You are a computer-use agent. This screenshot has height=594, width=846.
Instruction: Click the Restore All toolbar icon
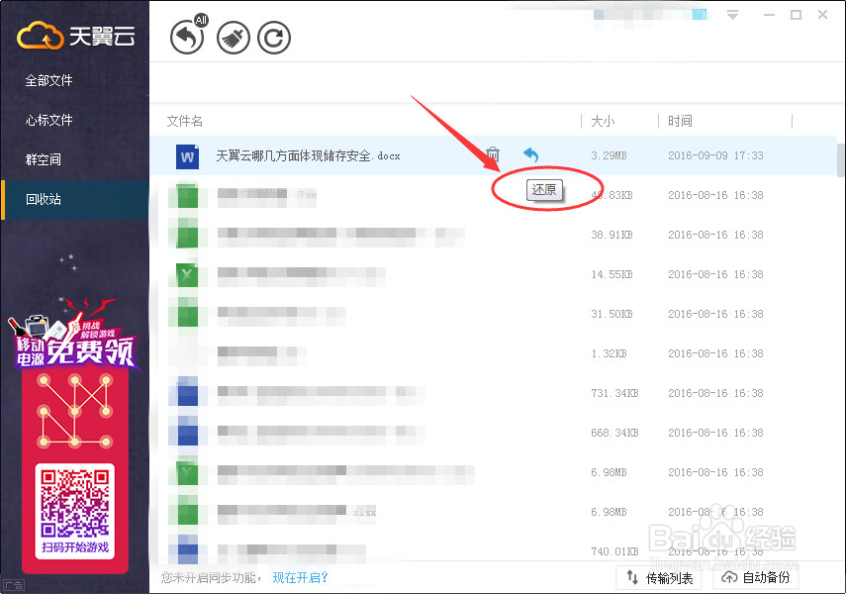pyautogui.click(x=187, y=38)
